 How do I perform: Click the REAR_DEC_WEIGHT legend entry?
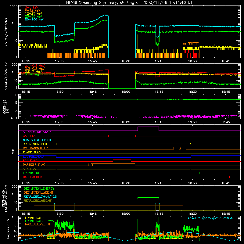[38, 201]
